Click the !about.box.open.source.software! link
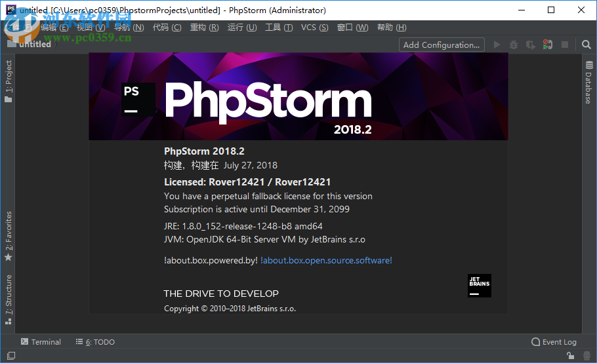 326,260
